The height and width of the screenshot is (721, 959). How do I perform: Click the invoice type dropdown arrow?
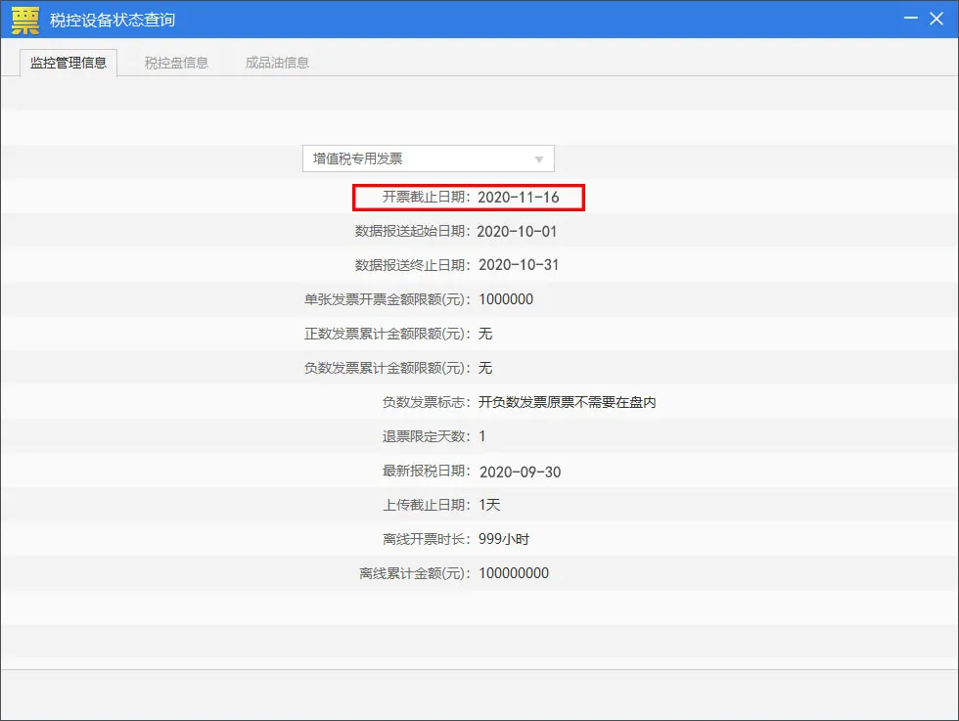coord(538,159)
